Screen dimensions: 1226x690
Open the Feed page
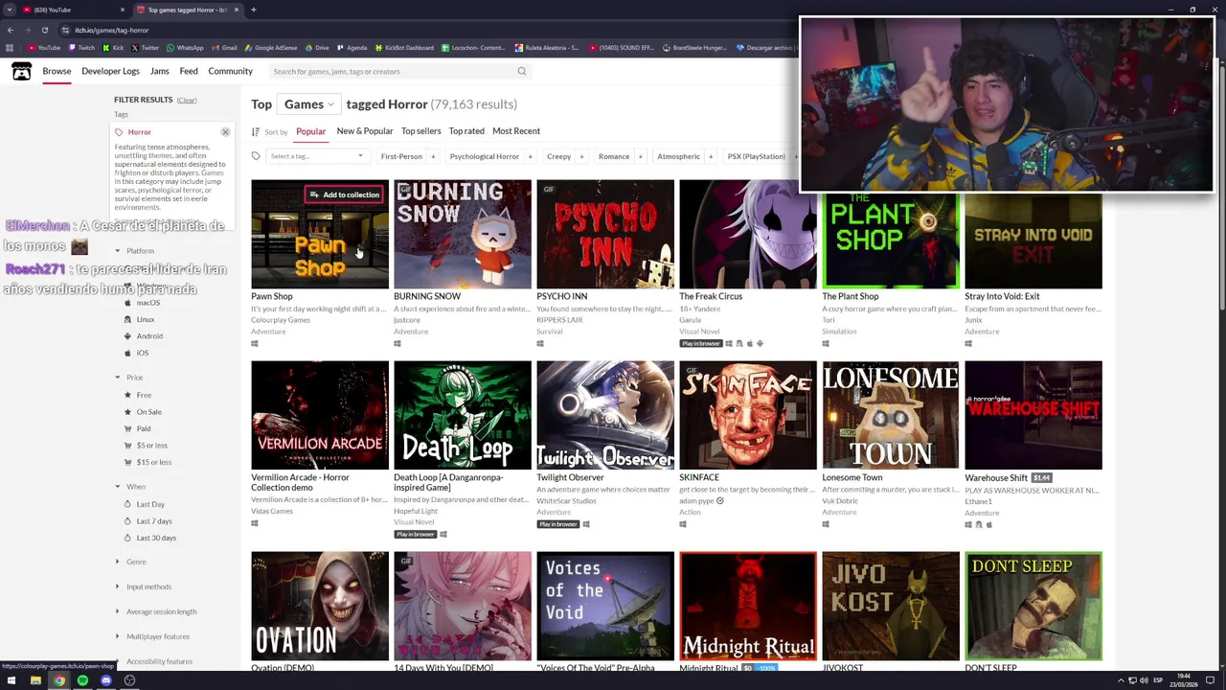click(189, 71)
